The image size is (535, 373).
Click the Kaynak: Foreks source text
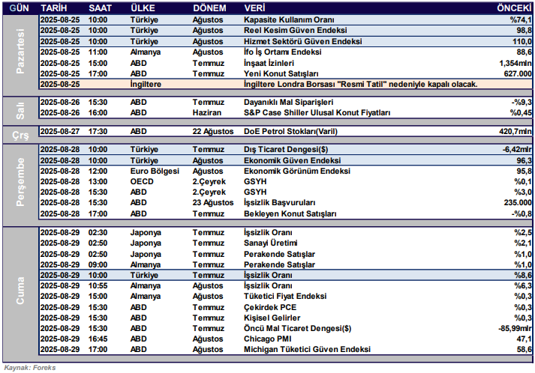(x=30, y=367)
